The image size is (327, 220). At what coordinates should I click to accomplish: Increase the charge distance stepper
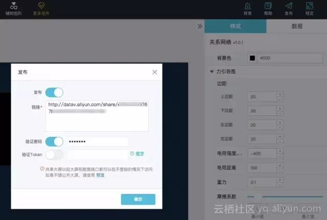[280, 165]
